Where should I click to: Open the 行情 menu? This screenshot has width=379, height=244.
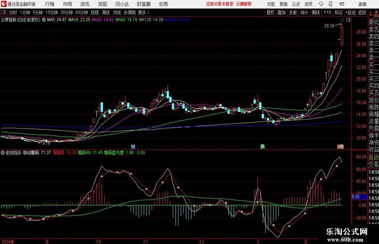tap(50, 4)
